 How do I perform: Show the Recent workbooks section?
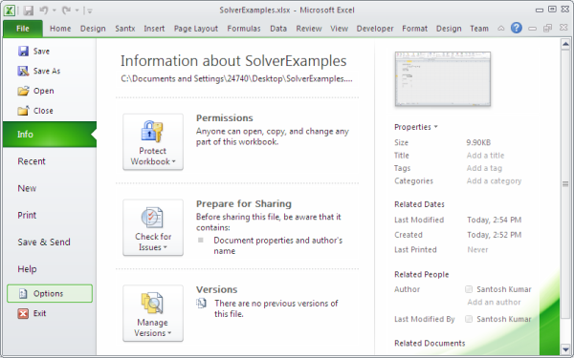[x=32, y=161]
